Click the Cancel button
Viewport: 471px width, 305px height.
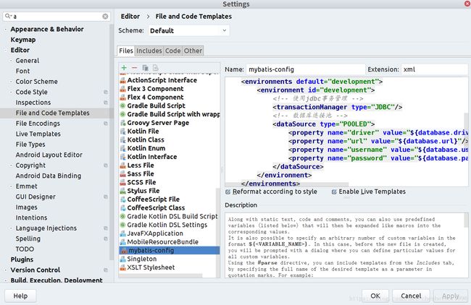click(x=411, y=296)
